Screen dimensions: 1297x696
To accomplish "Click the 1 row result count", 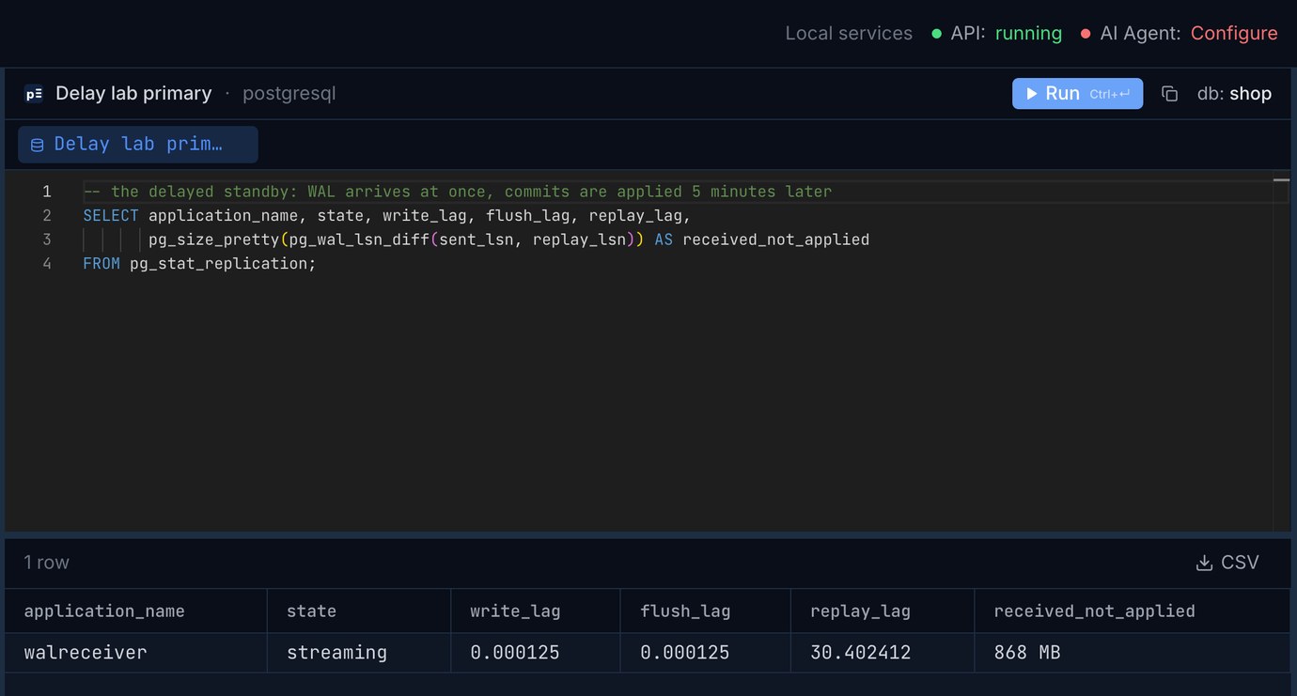I will point(47,563).
